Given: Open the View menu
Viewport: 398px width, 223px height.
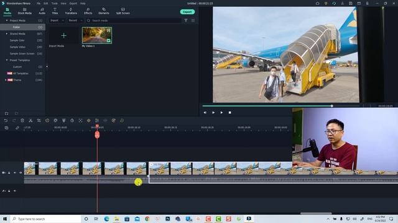Looking at the screenshot, I should (x=63, y=4).
